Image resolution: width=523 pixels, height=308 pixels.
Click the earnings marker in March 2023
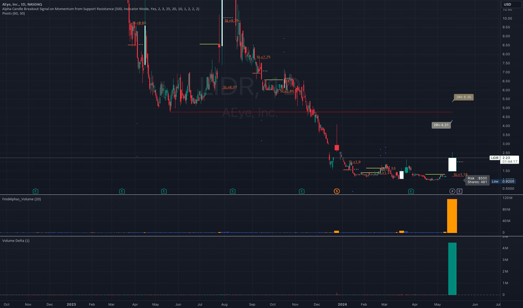pyautogui.click(x=122, y=191)
